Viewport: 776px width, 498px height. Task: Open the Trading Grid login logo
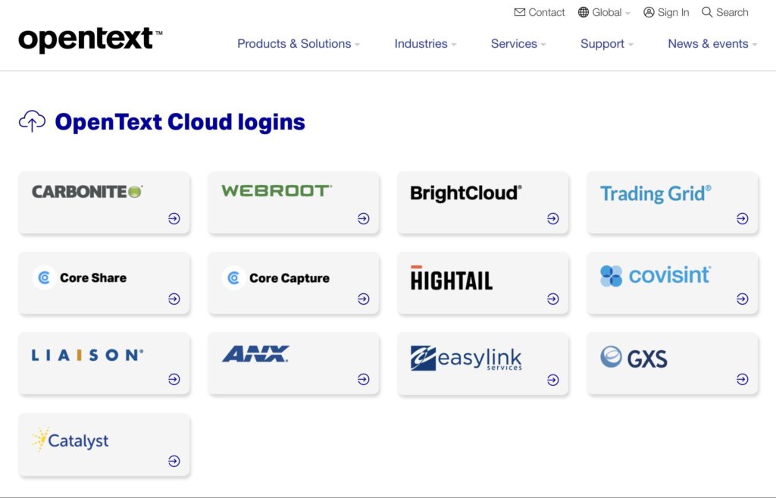(656, 193)
